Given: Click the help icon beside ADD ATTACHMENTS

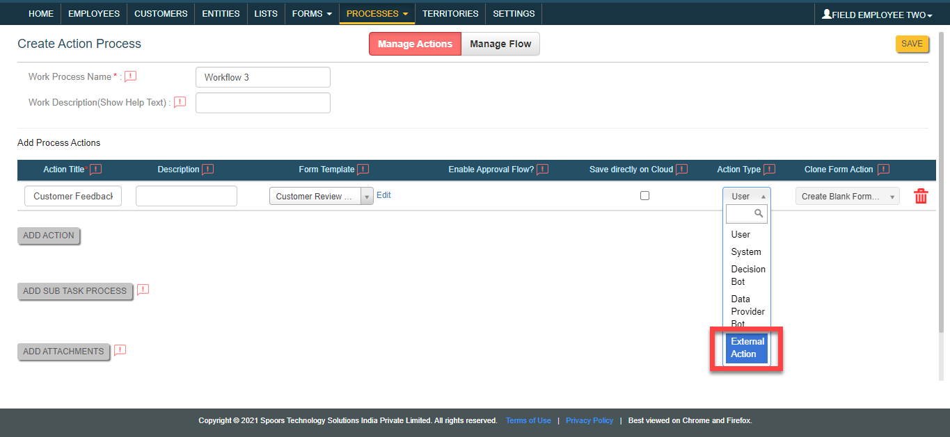Looking at the screenshot, I should 120,351.
